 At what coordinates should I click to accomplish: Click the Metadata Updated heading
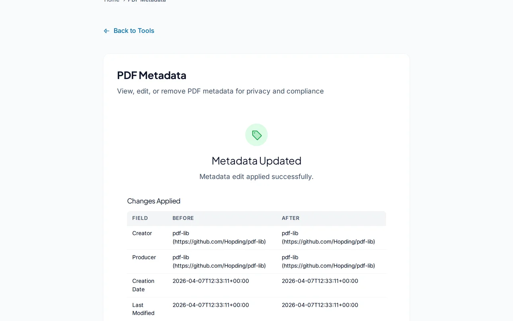(x=256, y=161)
